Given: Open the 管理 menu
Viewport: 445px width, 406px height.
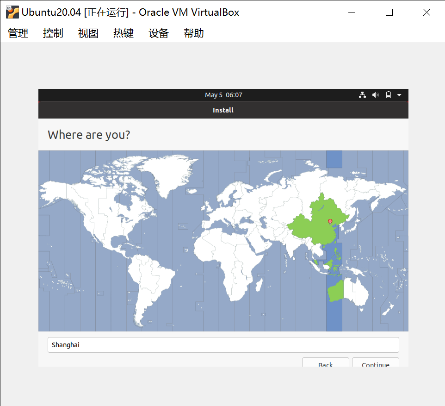Looking at the screenshot, I should 18,33.
